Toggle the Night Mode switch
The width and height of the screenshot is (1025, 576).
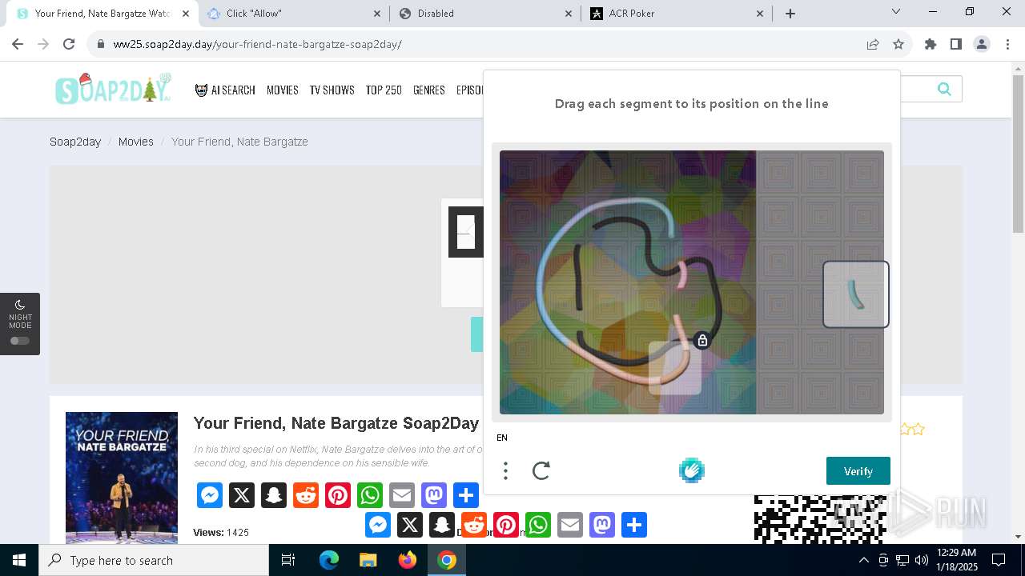[x=20, y=341]
